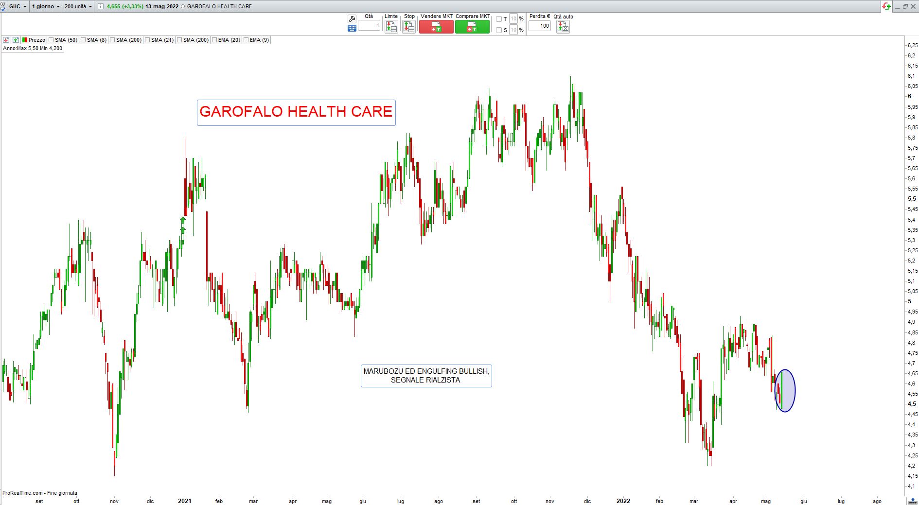Open the 200 unità dropdown

click(x=78, y=6)
